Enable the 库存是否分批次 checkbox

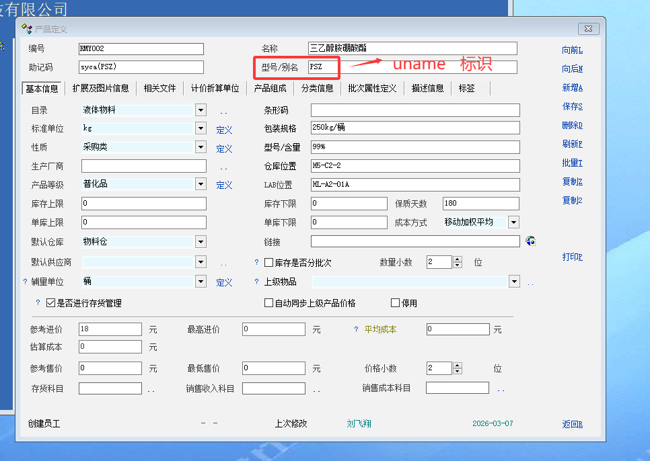coord(268,263)
